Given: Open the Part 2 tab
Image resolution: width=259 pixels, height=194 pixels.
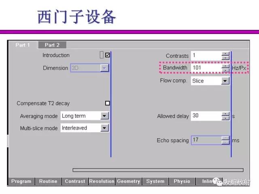Looking at the screenshot, I should 52,45.
